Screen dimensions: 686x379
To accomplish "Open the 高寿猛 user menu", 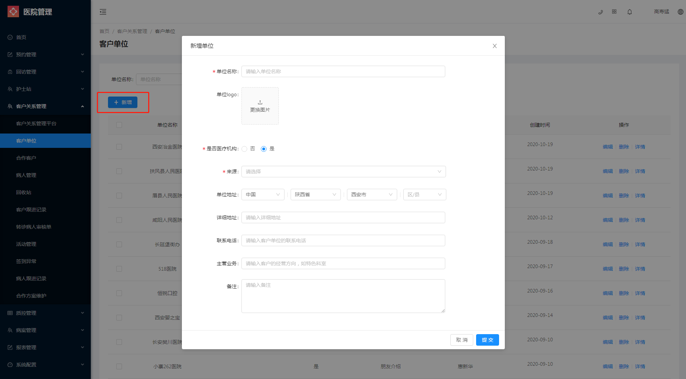I will click(x=662, y=12).
